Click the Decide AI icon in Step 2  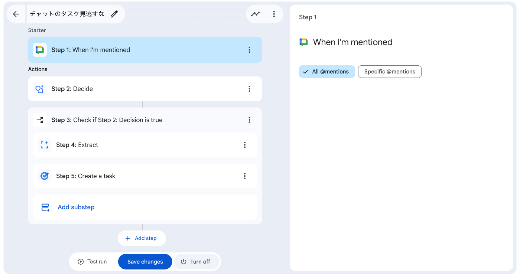(40, 89)
